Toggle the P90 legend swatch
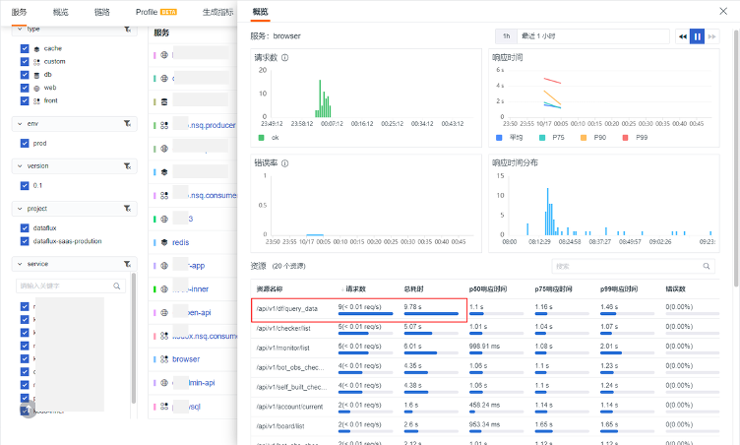 pyautogui.click(x=584, y=138)
